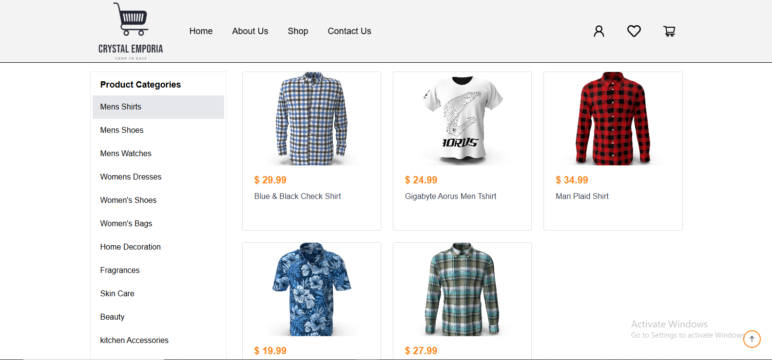Select the Women's Bags category
This screenshot has height=360, width=772.
tap(158, 224)
